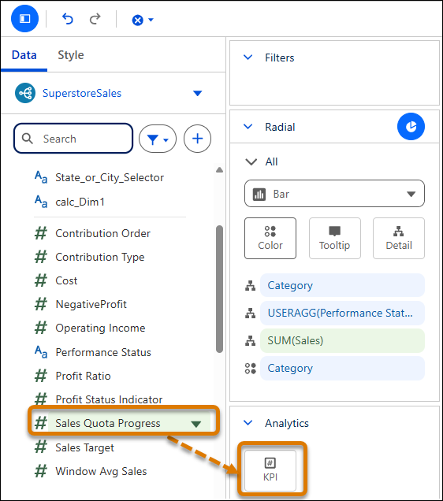
Task: Select the Sales Target measure
Action: [84, 447]
